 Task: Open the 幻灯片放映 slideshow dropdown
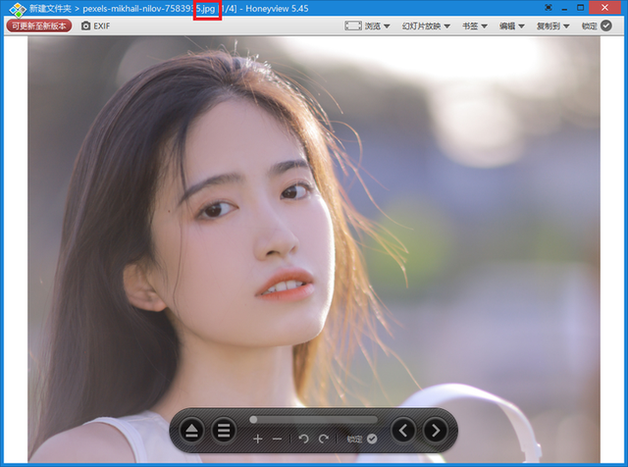tap(426, 26)
